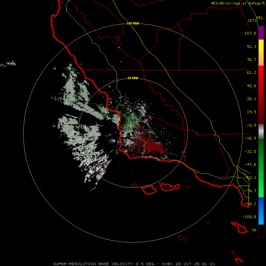Select the -47.6 legend value

[x=250, y=165]
